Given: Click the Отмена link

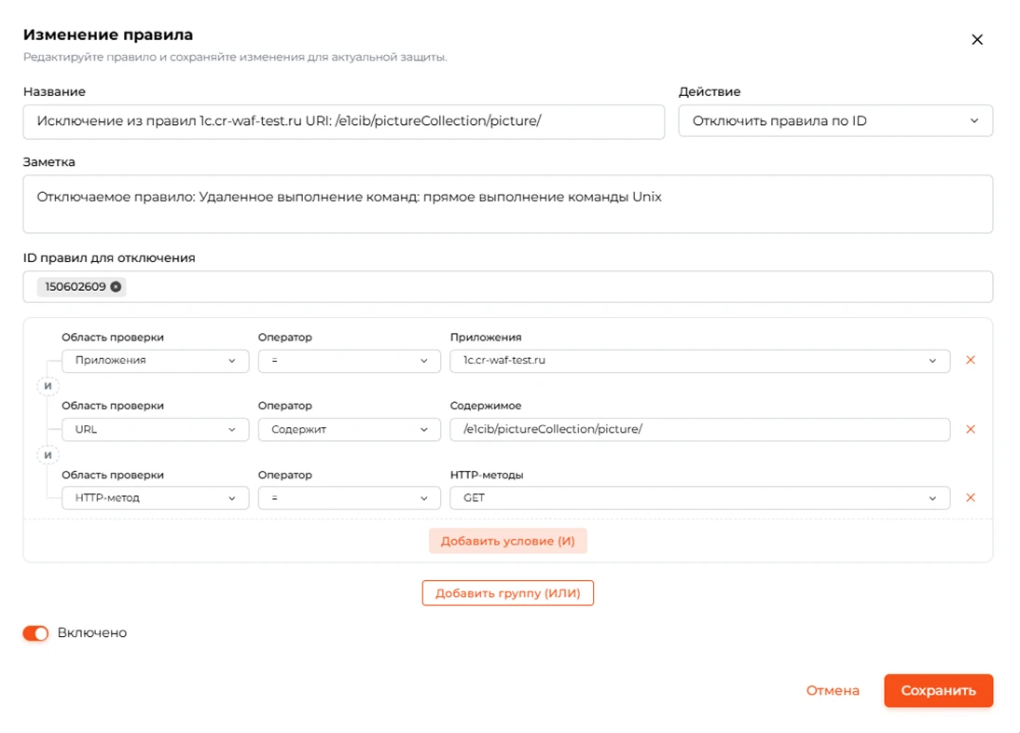Looking at the screenshot, I should coord(833,691).
